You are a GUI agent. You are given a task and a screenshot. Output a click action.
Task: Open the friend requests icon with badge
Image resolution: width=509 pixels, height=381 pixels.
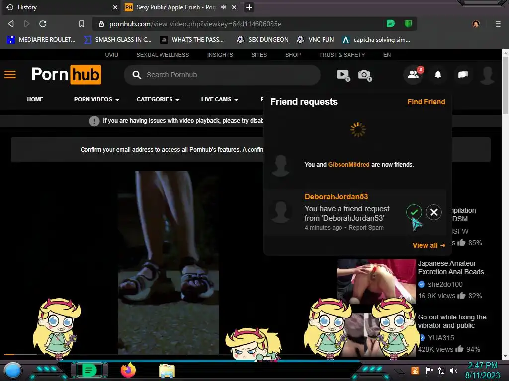coord(413,75)
